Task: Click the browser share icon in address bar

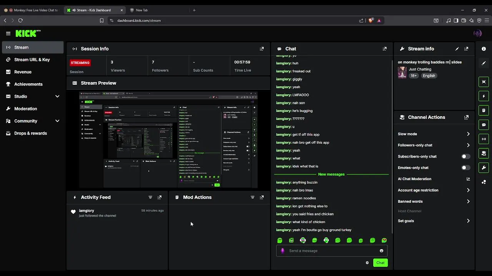Action: click(x=361, y=20)
